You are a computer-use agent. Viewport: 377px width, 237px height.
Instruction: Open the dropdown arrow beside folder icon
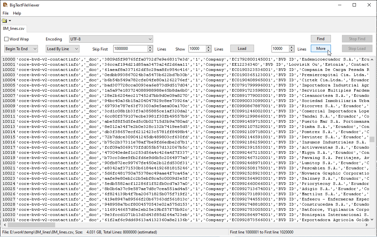point(10,21)
